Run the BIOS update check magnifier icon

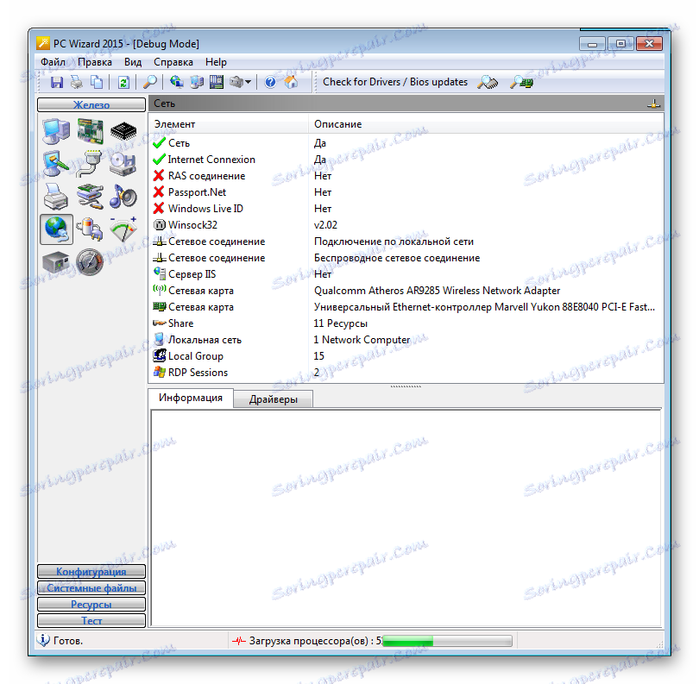521,83
